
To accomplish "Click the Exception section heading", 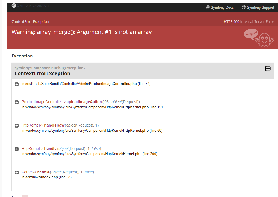I will [22, 56].
